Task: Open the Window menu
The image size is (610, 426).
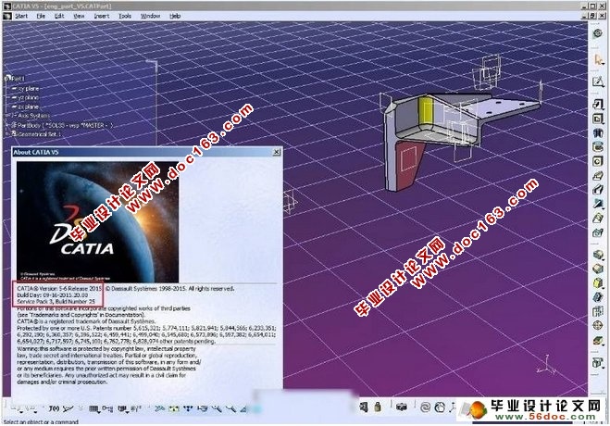Action: [x=150, y=16]
